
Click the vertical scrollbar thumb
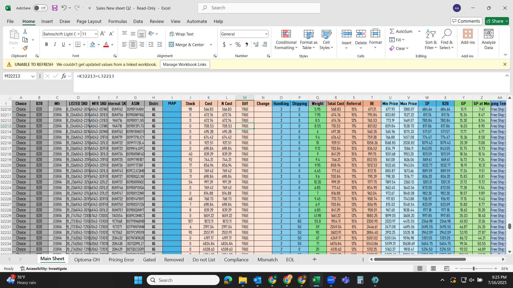(x=510, y=226)
